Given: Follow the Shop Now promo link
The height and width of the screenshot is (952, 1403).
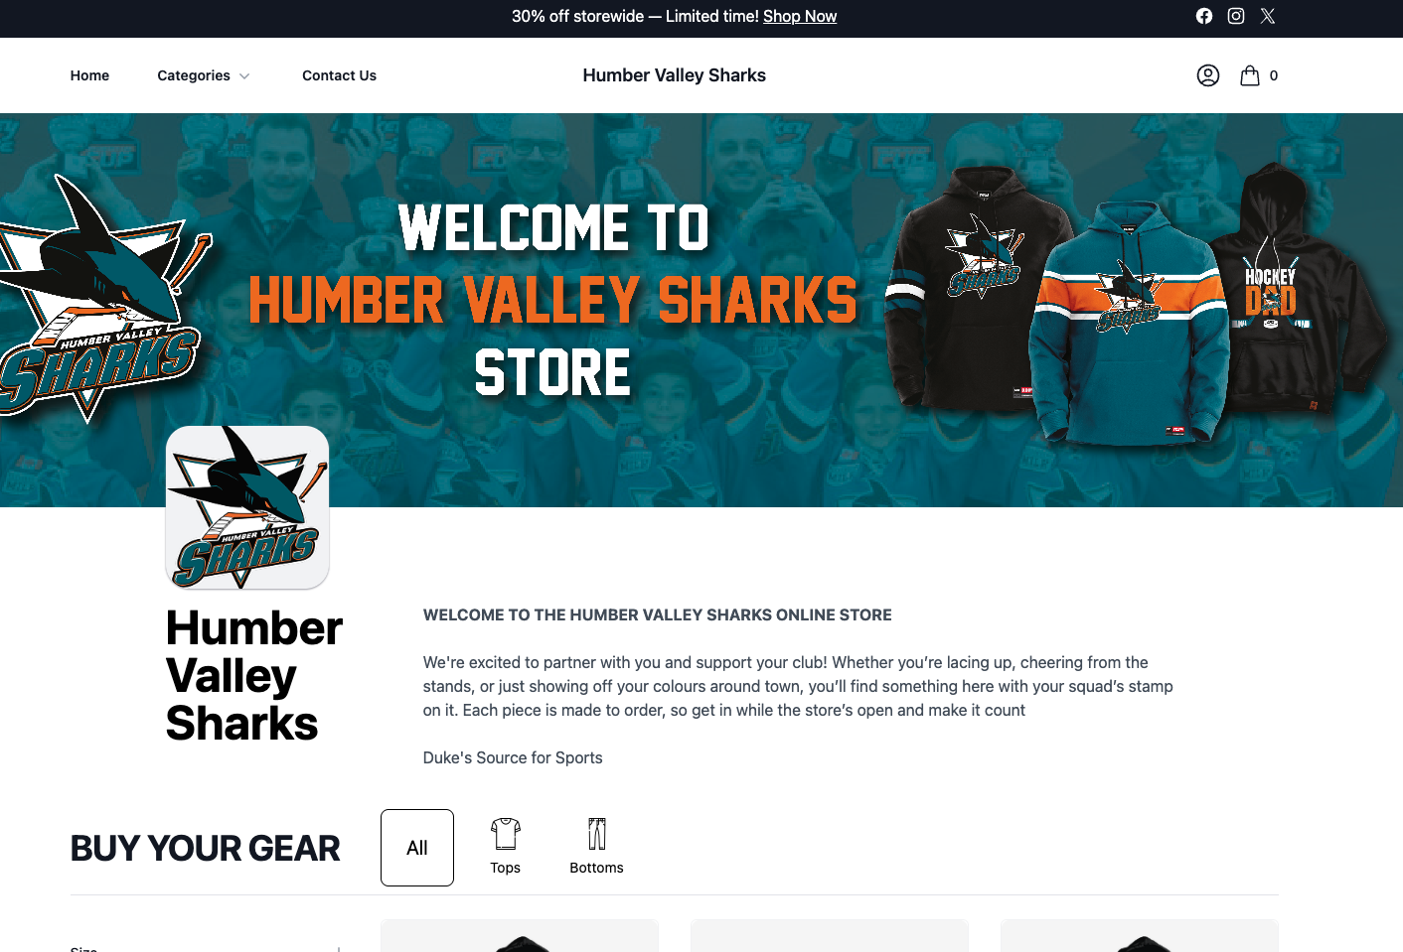Looking at the screenshot, I should 800,16.
